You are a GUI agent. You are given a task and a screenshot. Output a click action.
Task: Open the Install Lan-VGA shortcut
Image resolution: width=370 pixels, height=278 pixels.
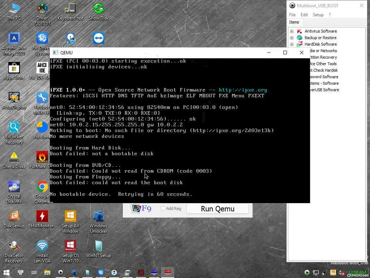click(42, 252)
